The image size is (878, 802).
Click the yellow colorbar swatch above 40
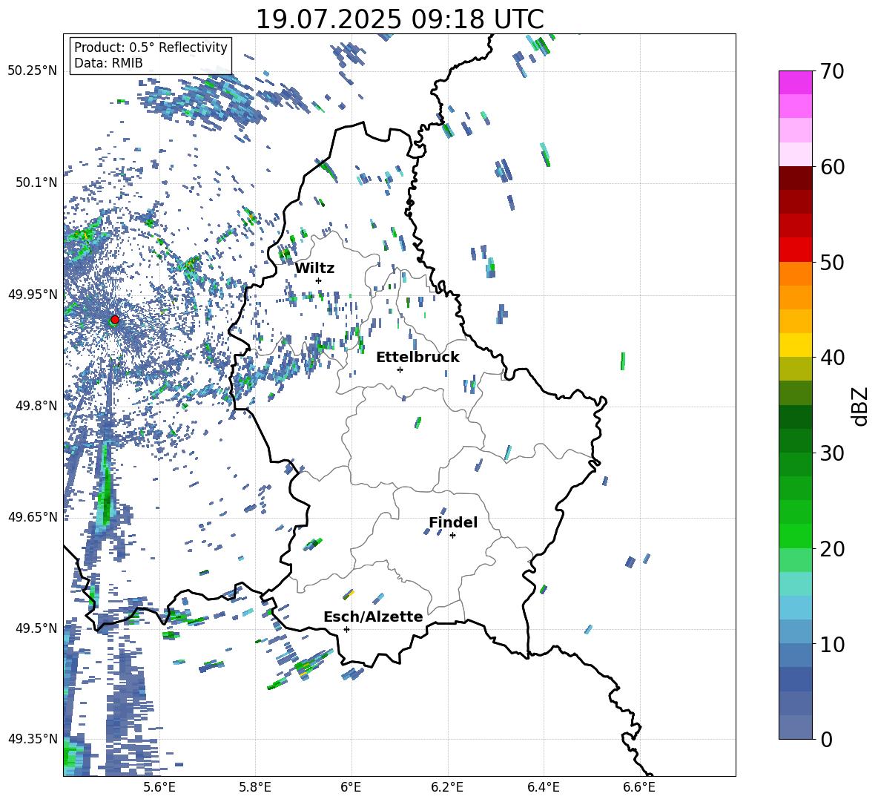[796, 345]
